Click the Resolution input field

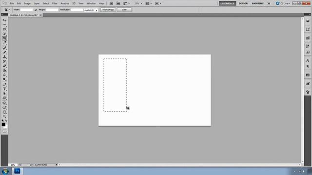(77, 10)
